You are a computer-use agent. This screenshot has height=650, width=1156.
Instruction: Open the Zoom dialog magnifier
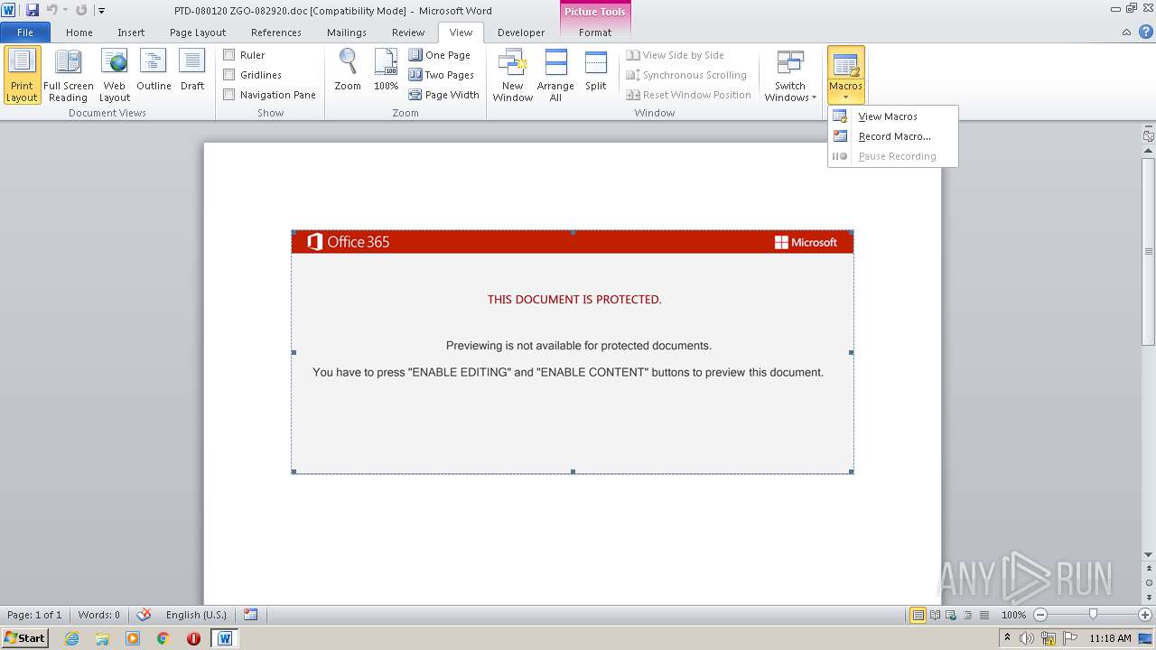tap(348, 70)
